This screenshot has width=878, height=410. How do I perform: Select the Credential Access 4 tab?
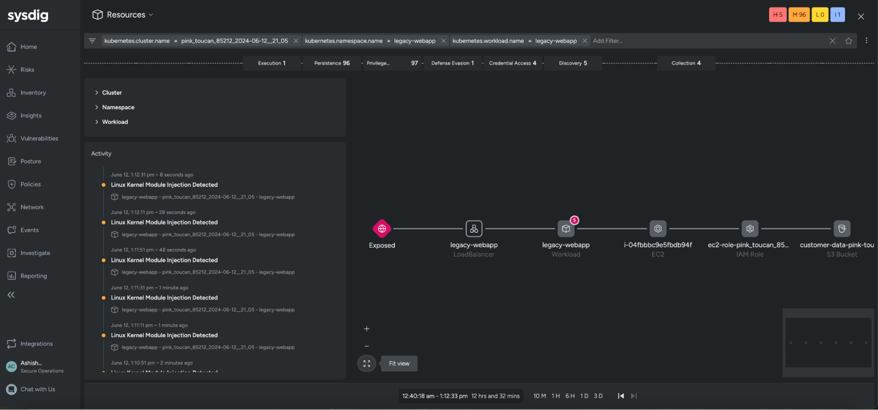[x=513, y=63]
